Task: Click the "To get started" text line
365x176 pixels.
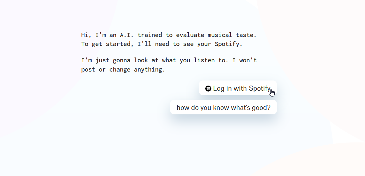Action: coord(162,44)
